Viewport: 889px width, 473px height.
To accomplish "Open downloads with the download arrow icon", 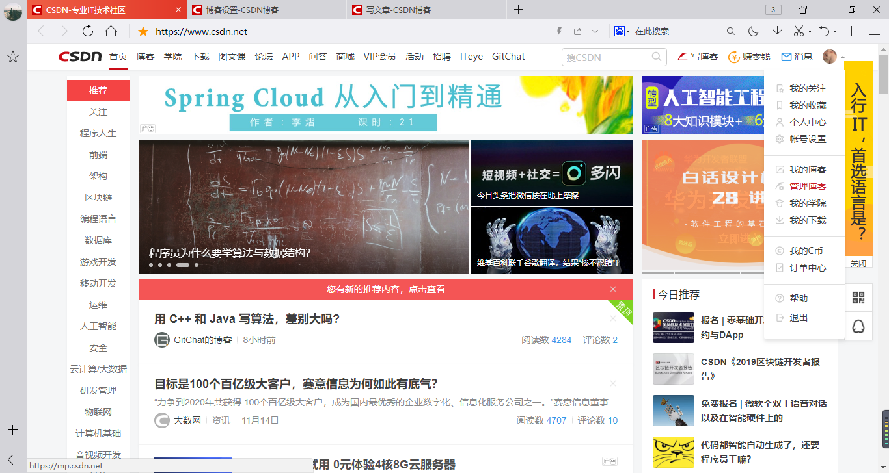I will [777, 31].
